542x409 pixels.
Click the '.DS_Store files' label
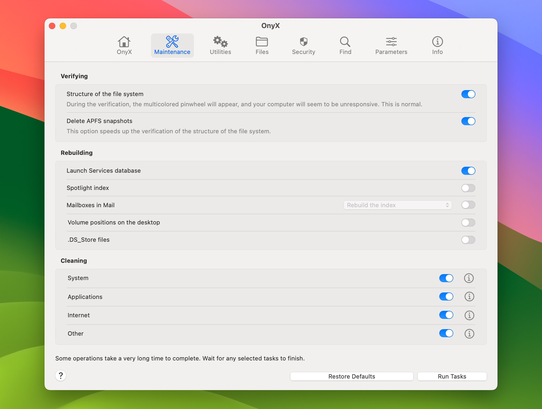click(x=89, y=240)
